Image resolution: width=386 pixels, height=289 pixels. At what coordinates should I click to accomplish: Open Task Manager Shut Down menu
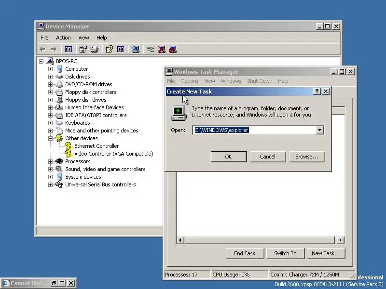coord(260,81)
